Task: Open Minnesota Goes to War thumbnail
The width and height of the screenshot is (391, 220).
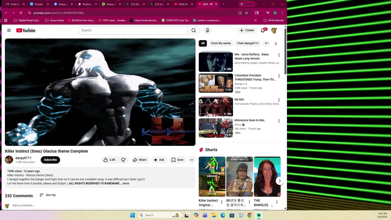Action: (216, 128)
